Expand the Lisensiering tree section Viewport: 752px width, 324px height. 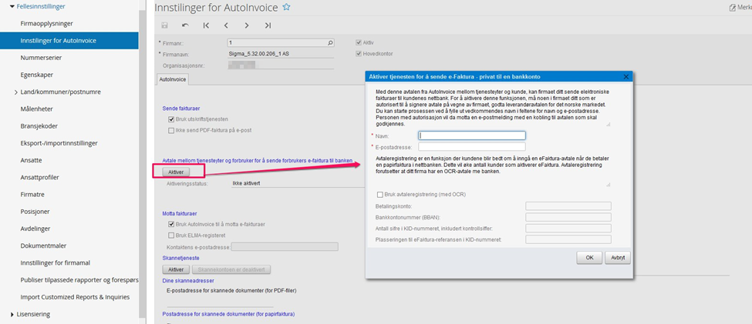coord(12,315)
